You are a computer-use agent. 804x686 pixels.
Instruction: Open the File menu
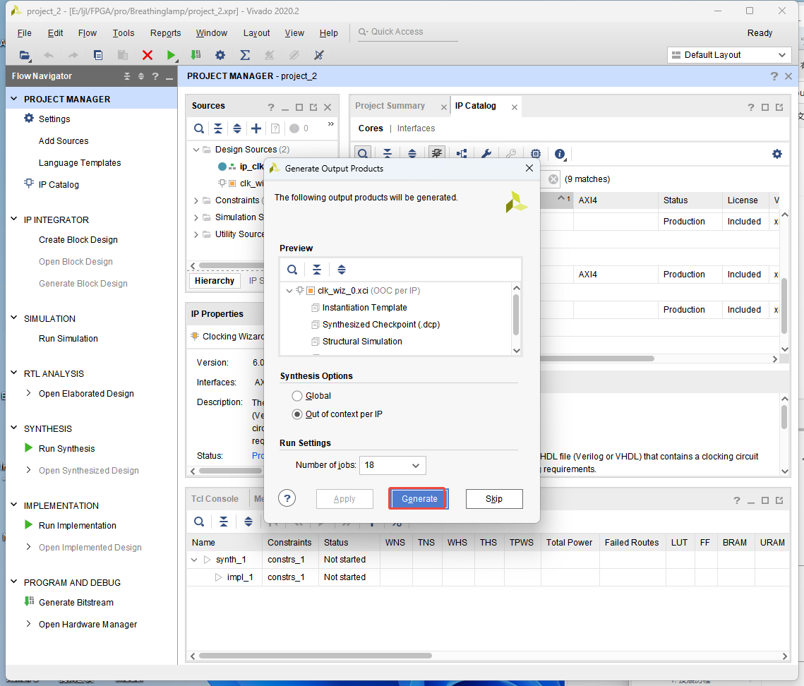click(x=24, y=32)
